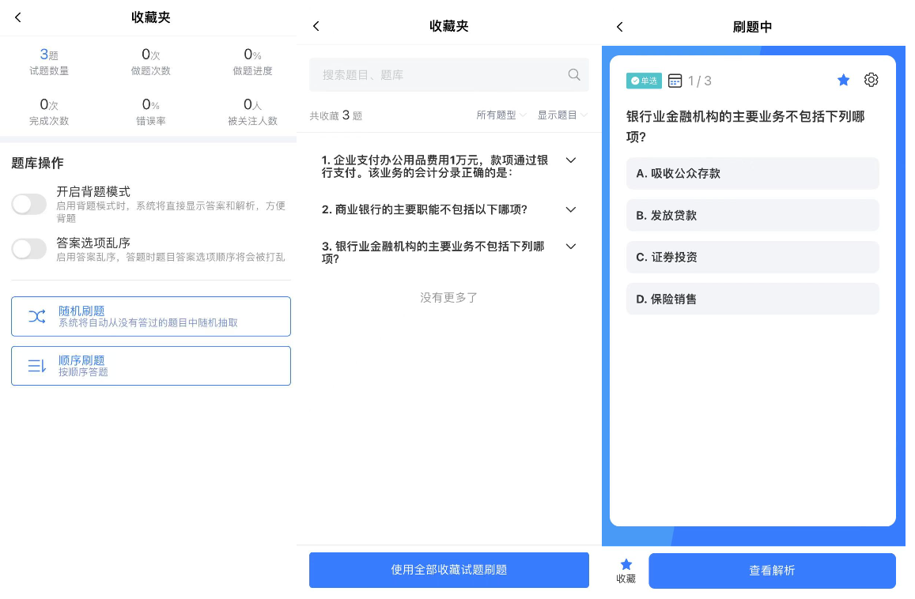Open the settings gear on the quiz card
915x599 pixels.
(x=871, y=80)
